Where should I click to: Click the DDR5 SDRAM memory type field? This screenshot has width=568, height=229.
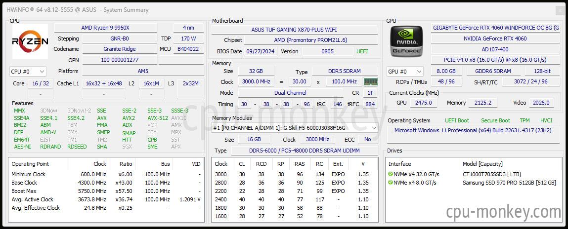point(345,71)
